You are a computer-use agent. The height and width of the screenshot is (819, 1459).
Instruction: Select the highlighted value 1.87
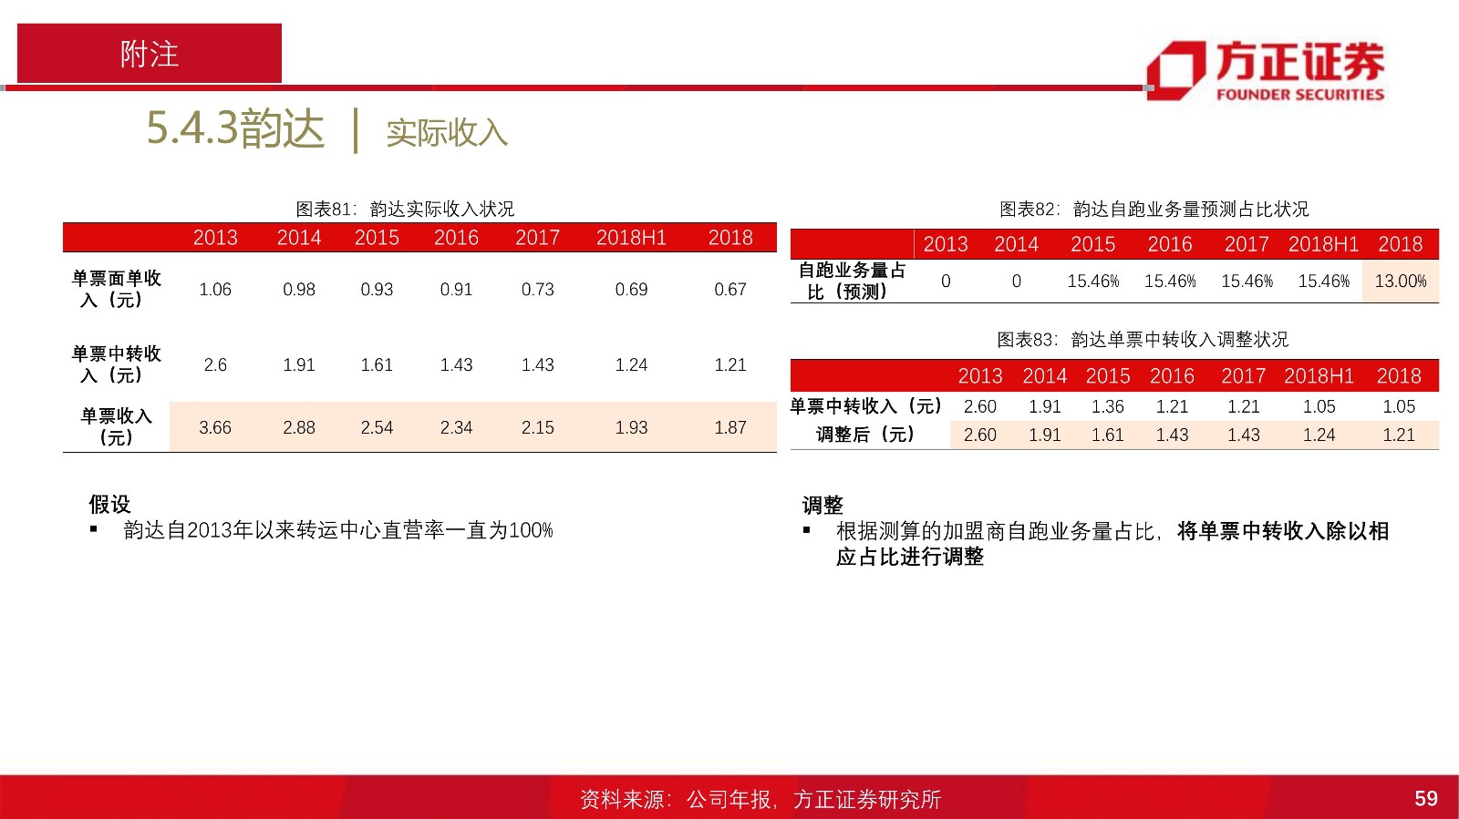point(730,427)
